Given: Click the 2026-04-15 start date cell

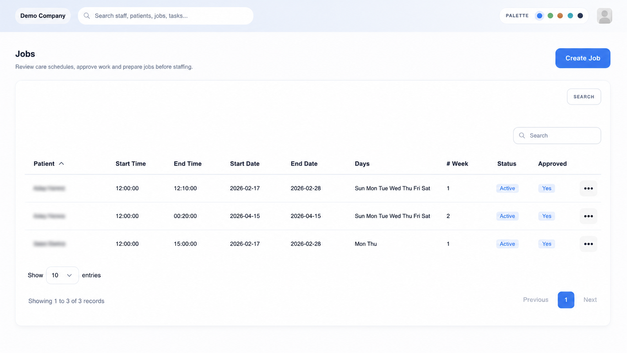Looking at the screenshot, I should point(245,216).
